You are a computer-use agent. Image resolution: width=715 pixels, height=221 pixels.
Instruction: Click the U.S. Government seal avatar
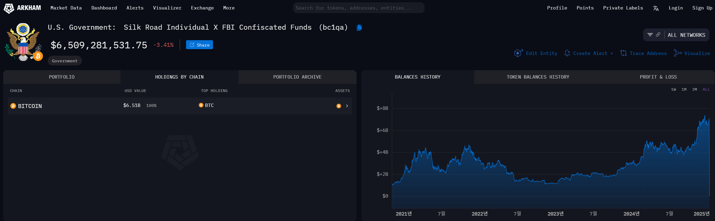[x=23, y=42]
